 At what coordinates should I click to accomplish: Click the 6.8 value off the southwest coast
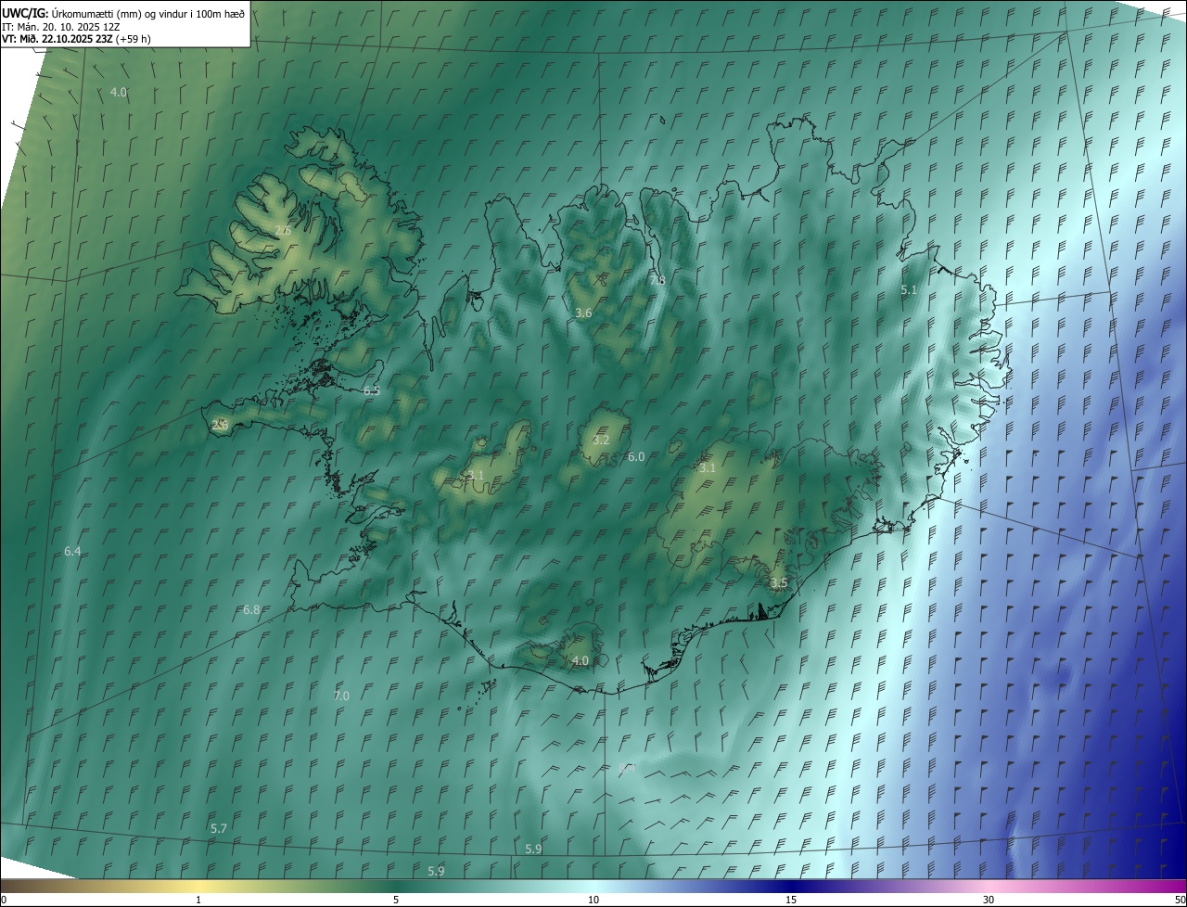click(x=251, y=609)
